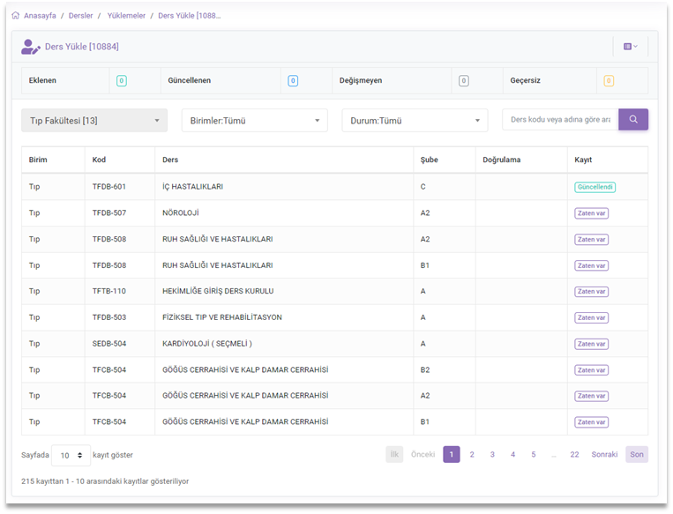This screenshot has width=673, height=514.
Task: Click the Sonraki pagination button
Action: pos(604,455)
